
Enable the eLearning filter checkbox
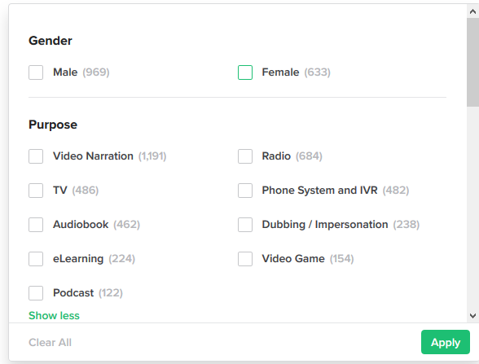(x=36, y=259)
